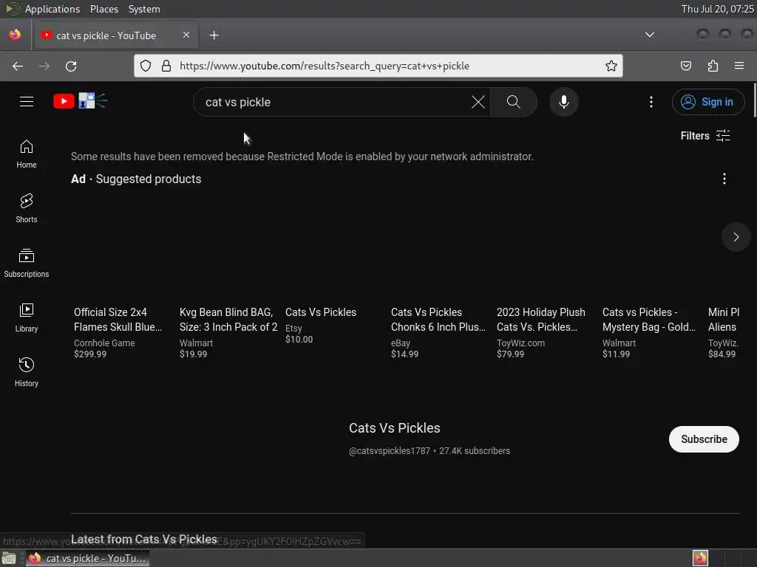The image size is (757, 567).
Task: Click the Walmart $11.99 price
Action: [x=616, y=354]
